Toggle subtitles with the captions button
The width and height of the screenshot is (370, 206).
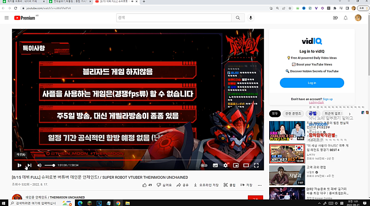tap(215, 165)
